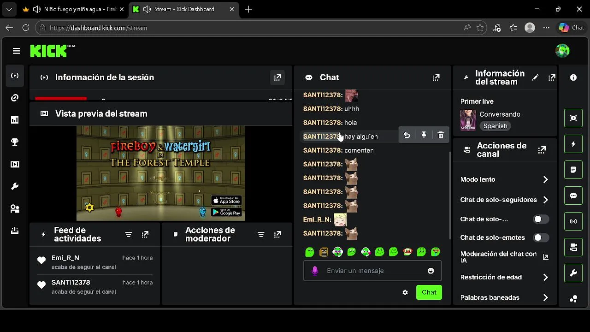
Task: Open the video clips icon in left sidebar
Action: (15, 164)
